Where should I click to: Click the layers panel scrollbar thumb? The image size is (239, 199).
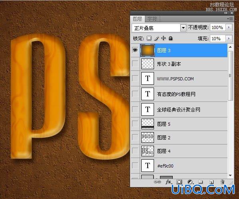231,76
